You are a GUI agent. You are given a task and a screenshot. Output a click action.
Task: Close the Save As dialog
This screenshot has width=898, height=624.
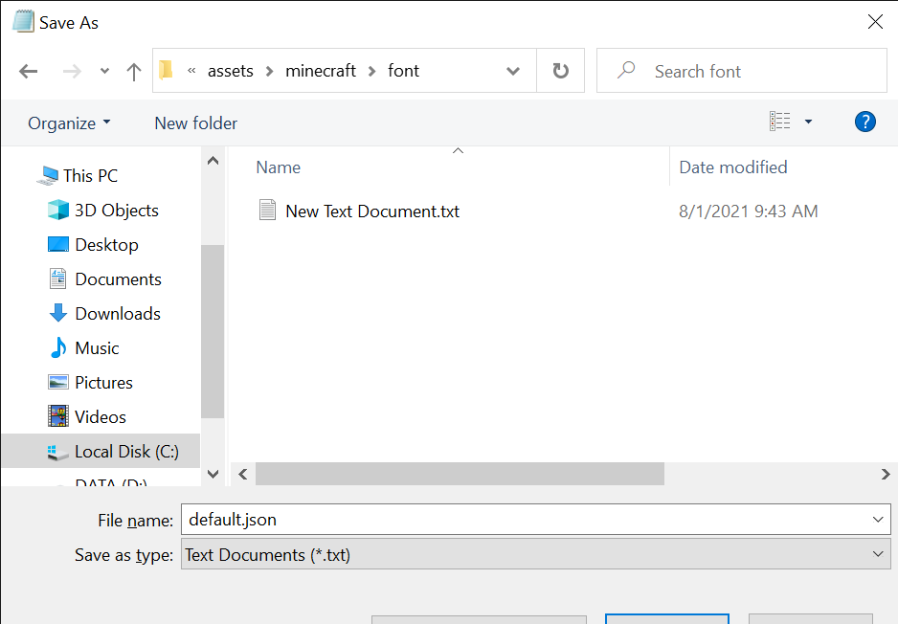pyautogui.click(x=875, y=22)
